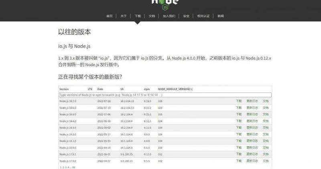Click 下载 link for Node.js 17.9.0

click(x=239, y=161)
